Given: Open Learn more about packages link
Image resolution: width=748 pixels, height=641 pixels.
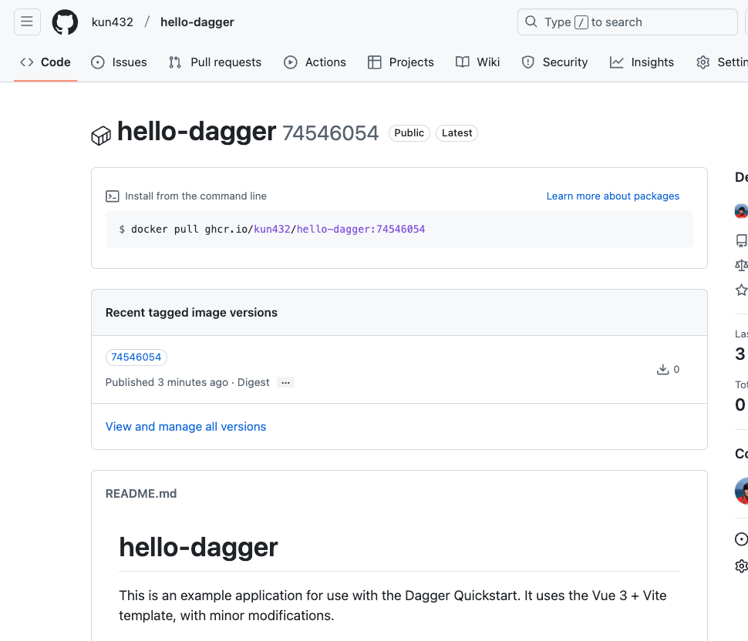Looking at the screenshot, I should 612,196.
